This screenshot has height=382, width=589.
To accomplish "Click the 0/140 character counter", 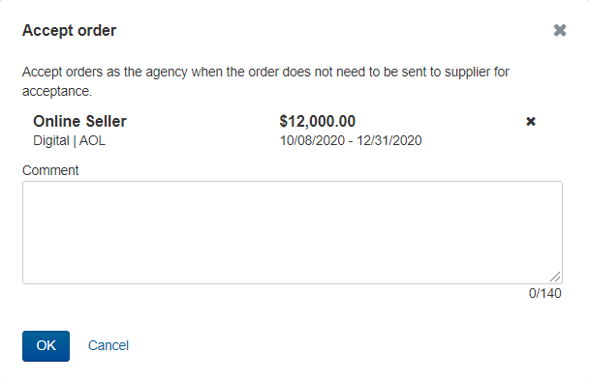I will point(544,293).
